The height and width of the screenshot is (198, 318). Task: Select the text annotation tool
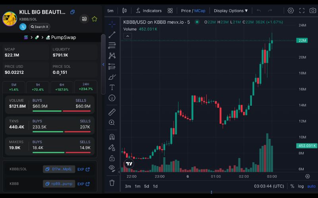point(112,87)
